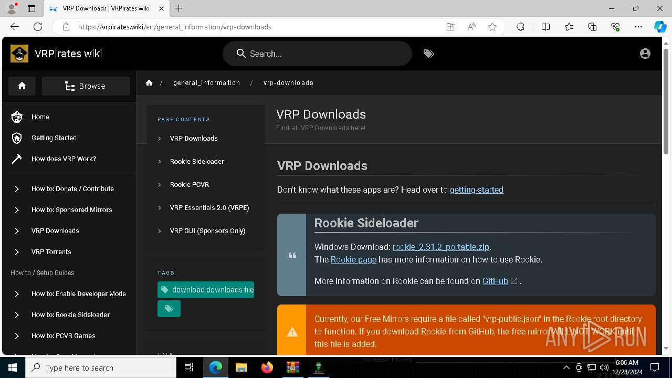Open File Explorer from taskbar

[x=241, y=367]
